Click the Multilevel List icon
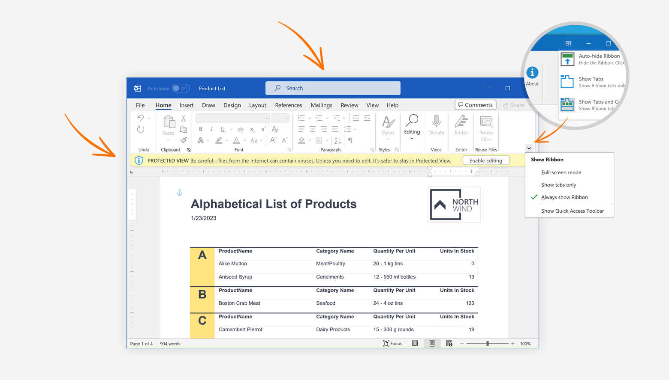This screenshot has height=380, width=669. coord(337,118)
